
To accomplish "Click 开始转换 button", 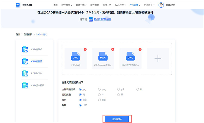I will [117, 119].
